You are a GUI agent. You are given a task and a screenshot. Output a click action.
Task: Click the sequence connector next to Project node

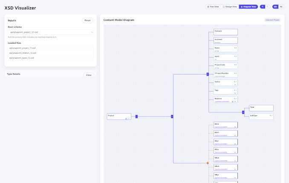point(136,116)
